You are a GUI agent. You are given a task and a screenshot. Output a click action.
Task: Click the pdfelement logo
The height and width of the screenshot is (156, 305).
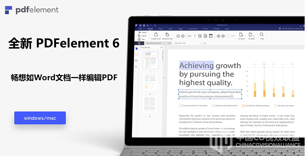click(x=31, y=10)
